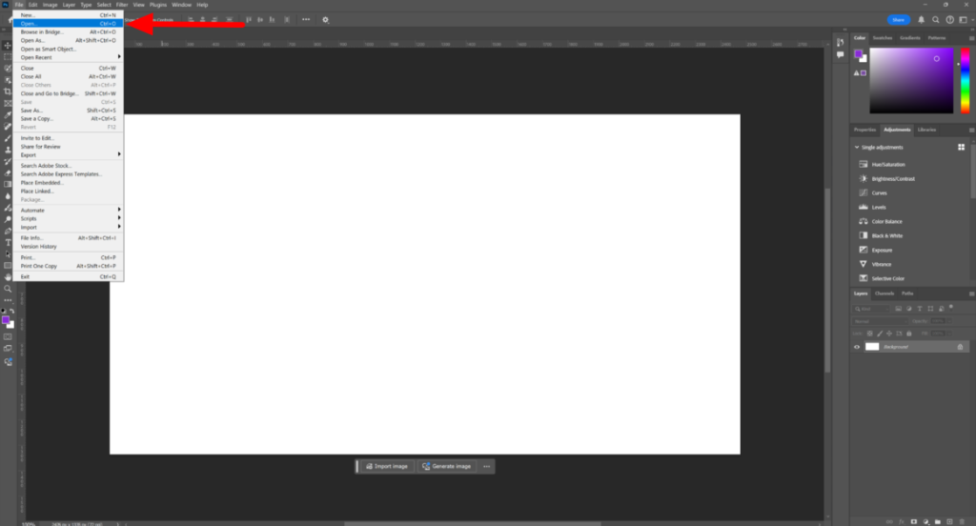
Task: Click the Generate image button
Action: (x=446, y=466)
